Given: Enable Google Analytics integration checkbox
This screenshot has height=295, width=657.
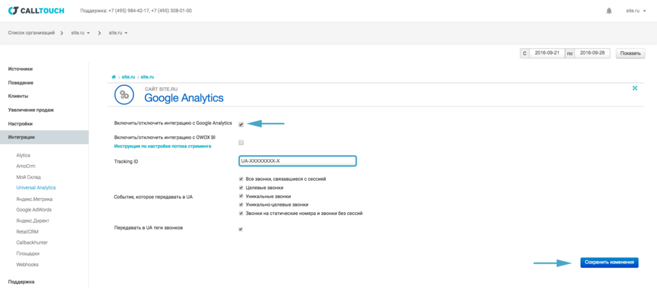Looking at the screenshot, I should click(x=241, y=124).
